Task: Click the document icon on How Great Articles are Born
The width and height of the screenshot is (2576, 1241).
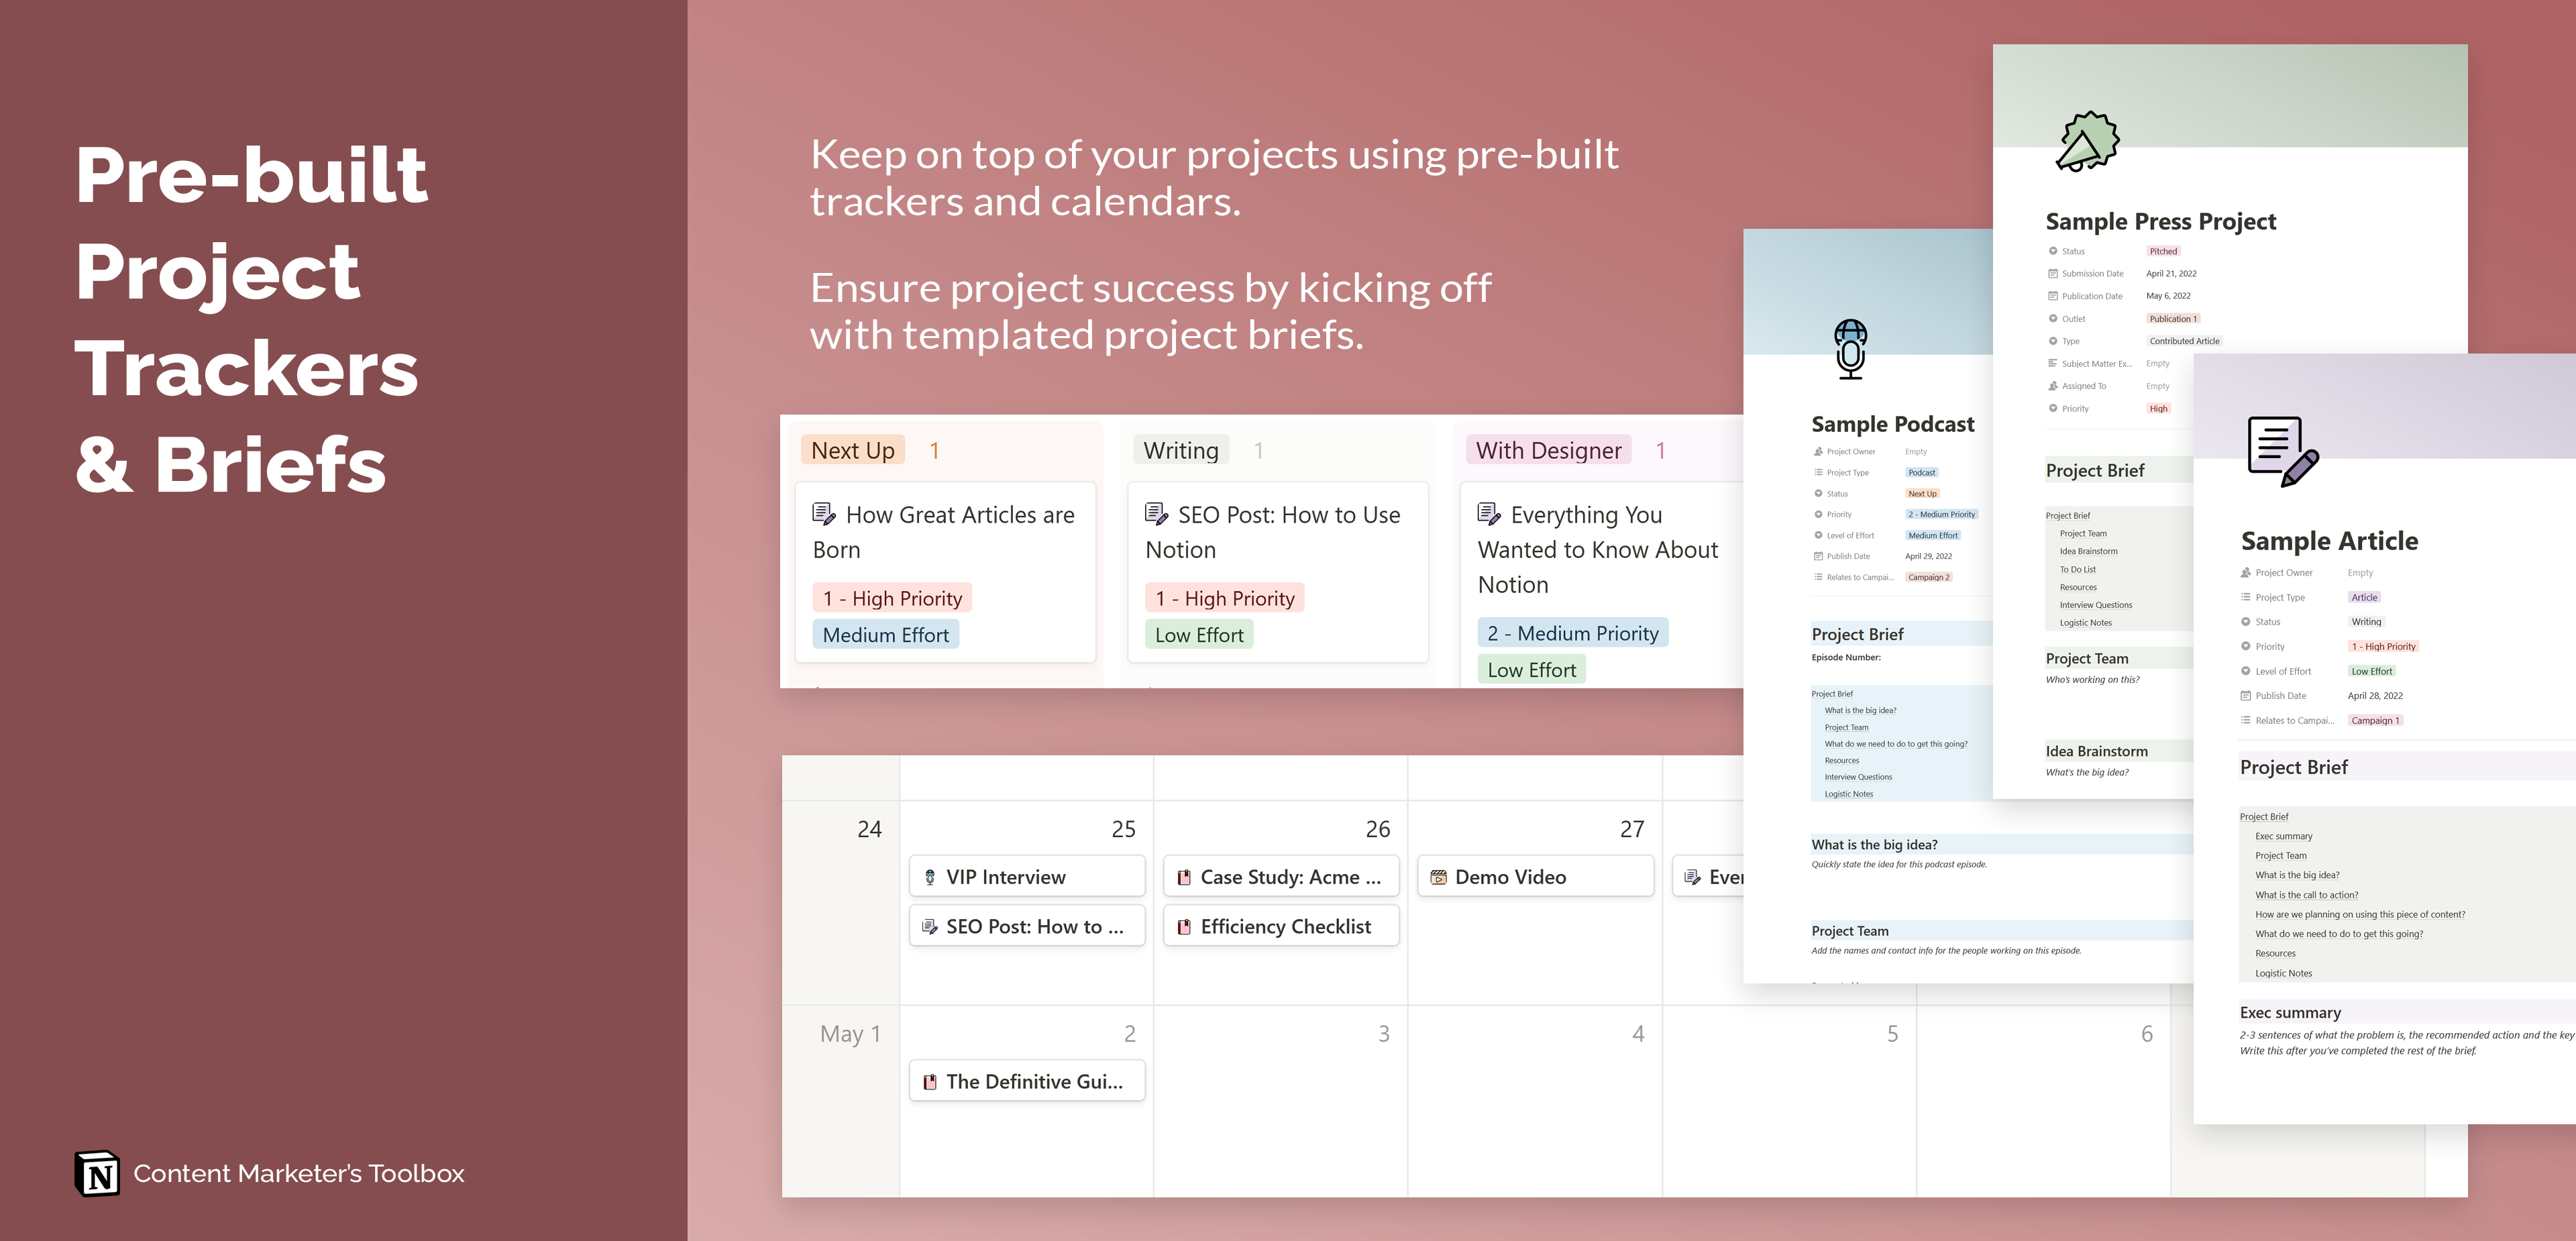Action: pyautogui.click(x=823, y=513)
